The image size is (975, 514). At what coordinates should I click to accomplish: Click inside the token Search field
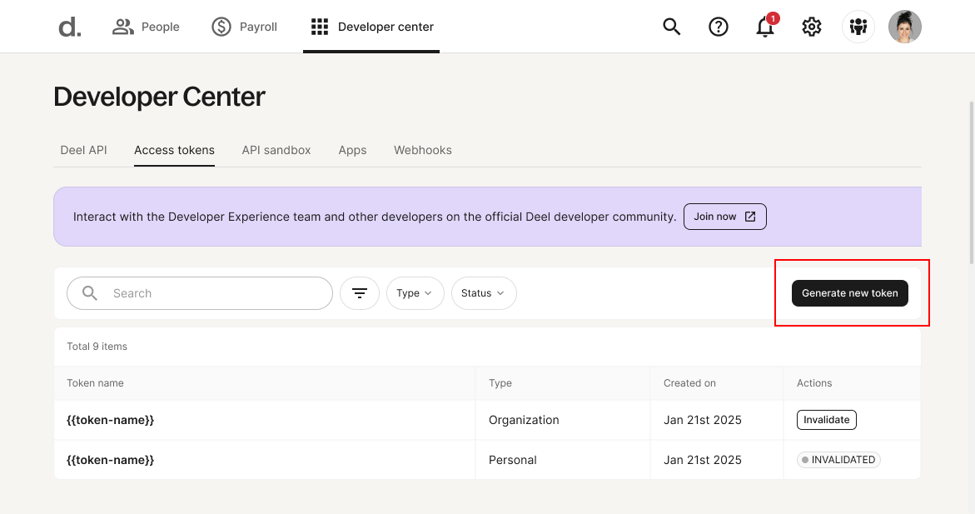tap(200, 293)
